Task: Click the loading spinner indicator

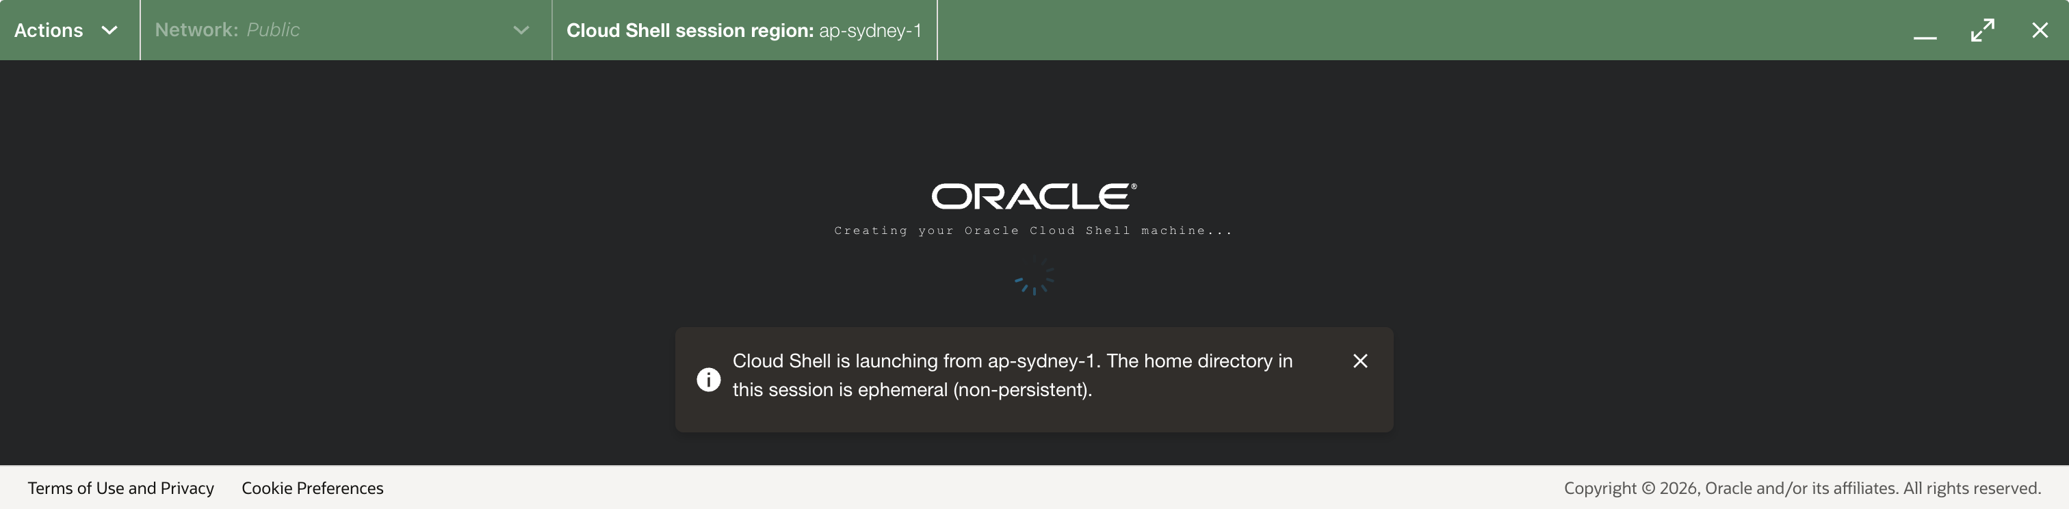Action: [x=1034, y=277]
